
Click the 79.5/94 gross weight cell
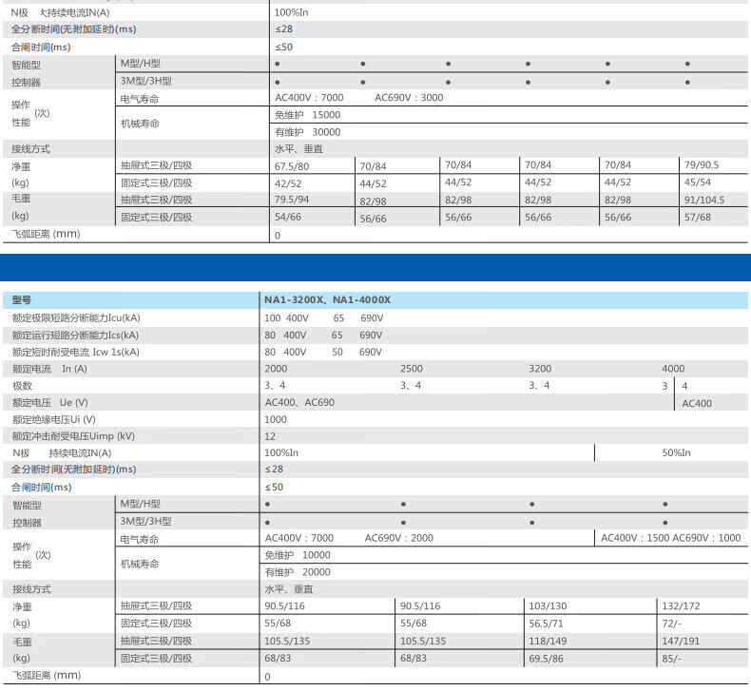pyautogui.click(x=292, y=200)
